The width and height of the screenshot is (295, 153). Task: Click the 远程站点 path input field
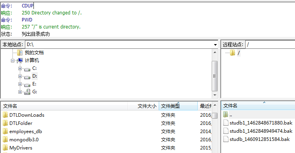pos(270,45)
